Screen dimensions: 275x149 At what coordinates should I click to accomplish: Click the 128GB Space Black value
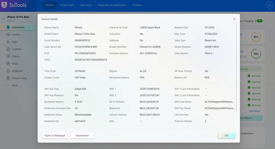150,27
